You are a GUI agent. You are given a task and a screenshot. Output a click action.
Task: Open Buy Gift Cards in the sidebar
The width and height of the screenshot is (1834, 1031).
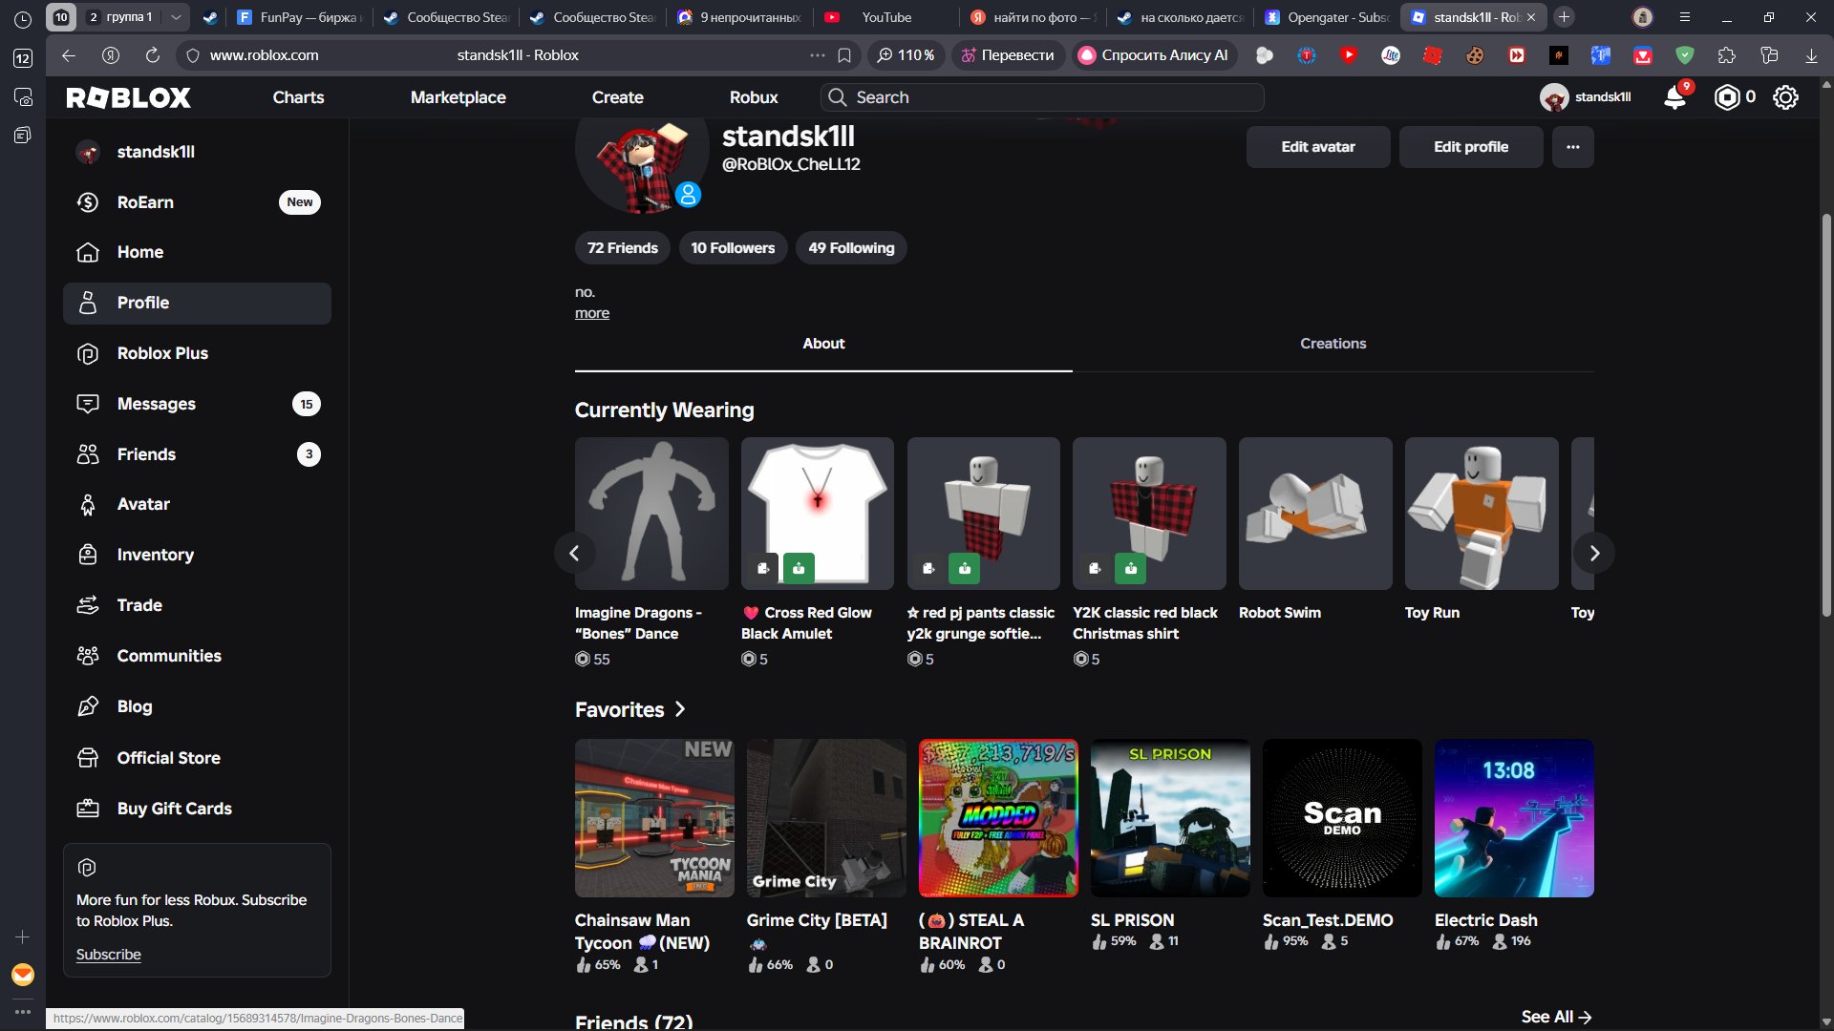point(197,809)
